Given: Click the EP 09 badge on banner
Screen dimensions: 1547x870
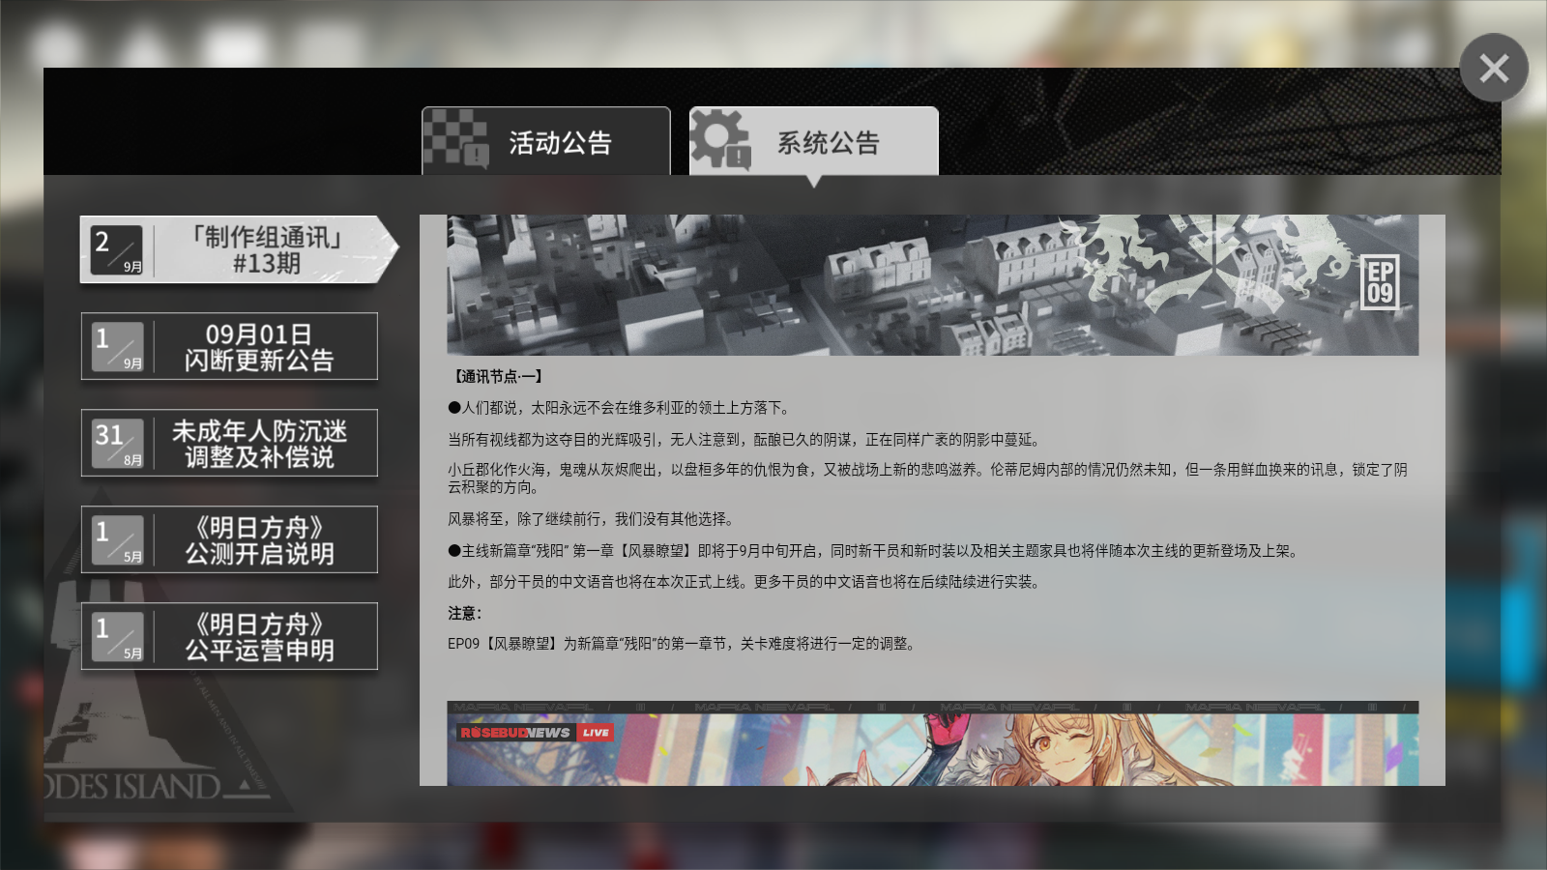Looking at the screenshot, I should 1380,282.
